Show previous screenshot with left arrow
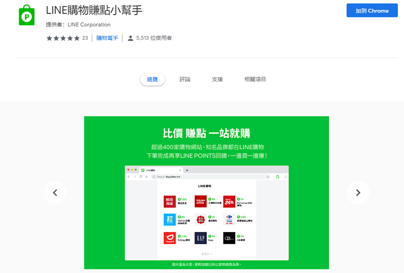404x273 pixels. [55, 193]
